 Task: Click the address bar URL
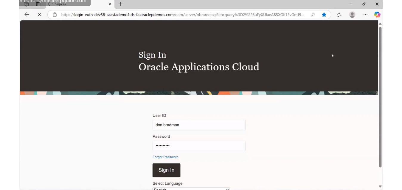point(179,14)
